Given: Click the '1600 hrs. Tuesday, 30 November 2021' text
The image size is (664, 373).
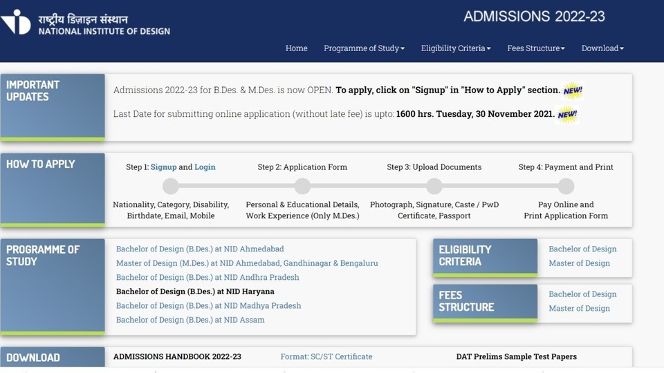Looking at the screenshot, I should pyautogui.click(x=475, y=114).
